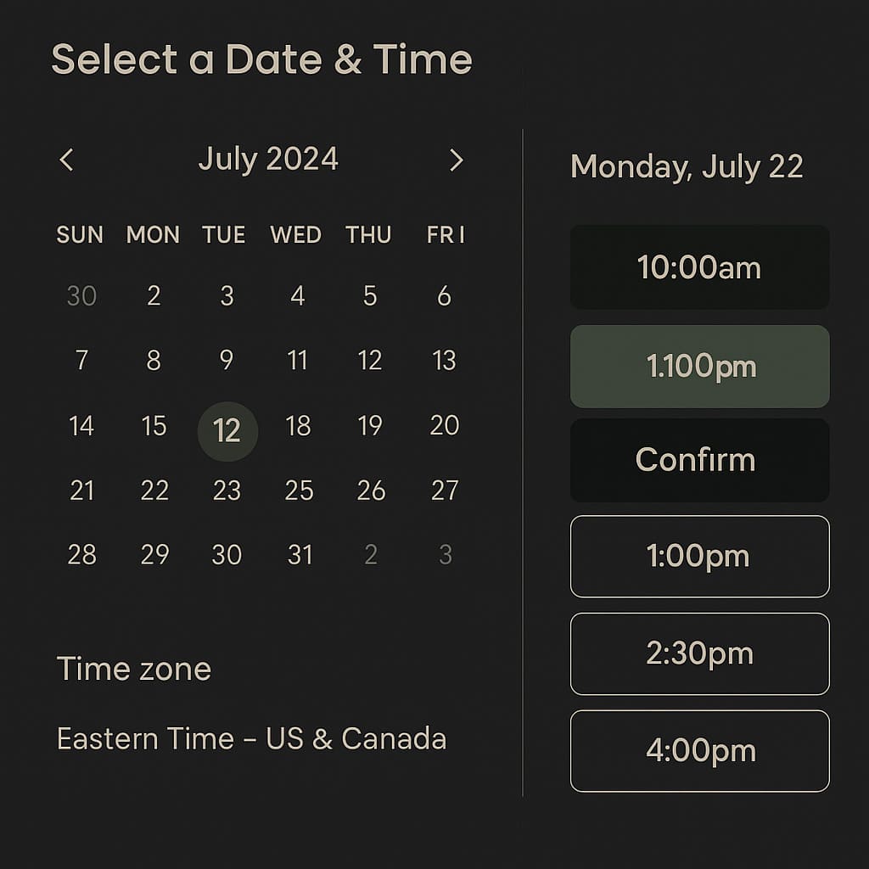Select date 9 on the calendar
The width and height of the screenshot is (869, 869).
coord(227,361)
